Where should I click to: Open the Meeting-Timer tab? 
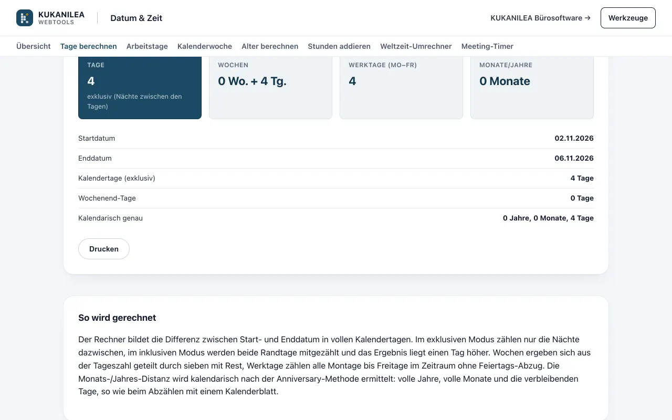487,46
